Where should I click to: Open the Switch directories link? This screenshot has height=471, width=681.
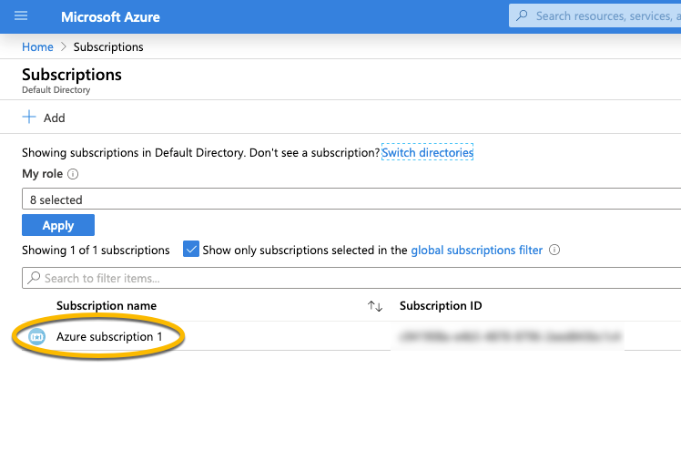pos(427,152)
